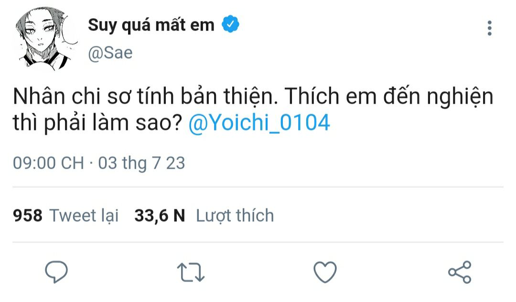Click the blue verified badge
This screenshot has height=302, width=516.
[x=230, y=24]
